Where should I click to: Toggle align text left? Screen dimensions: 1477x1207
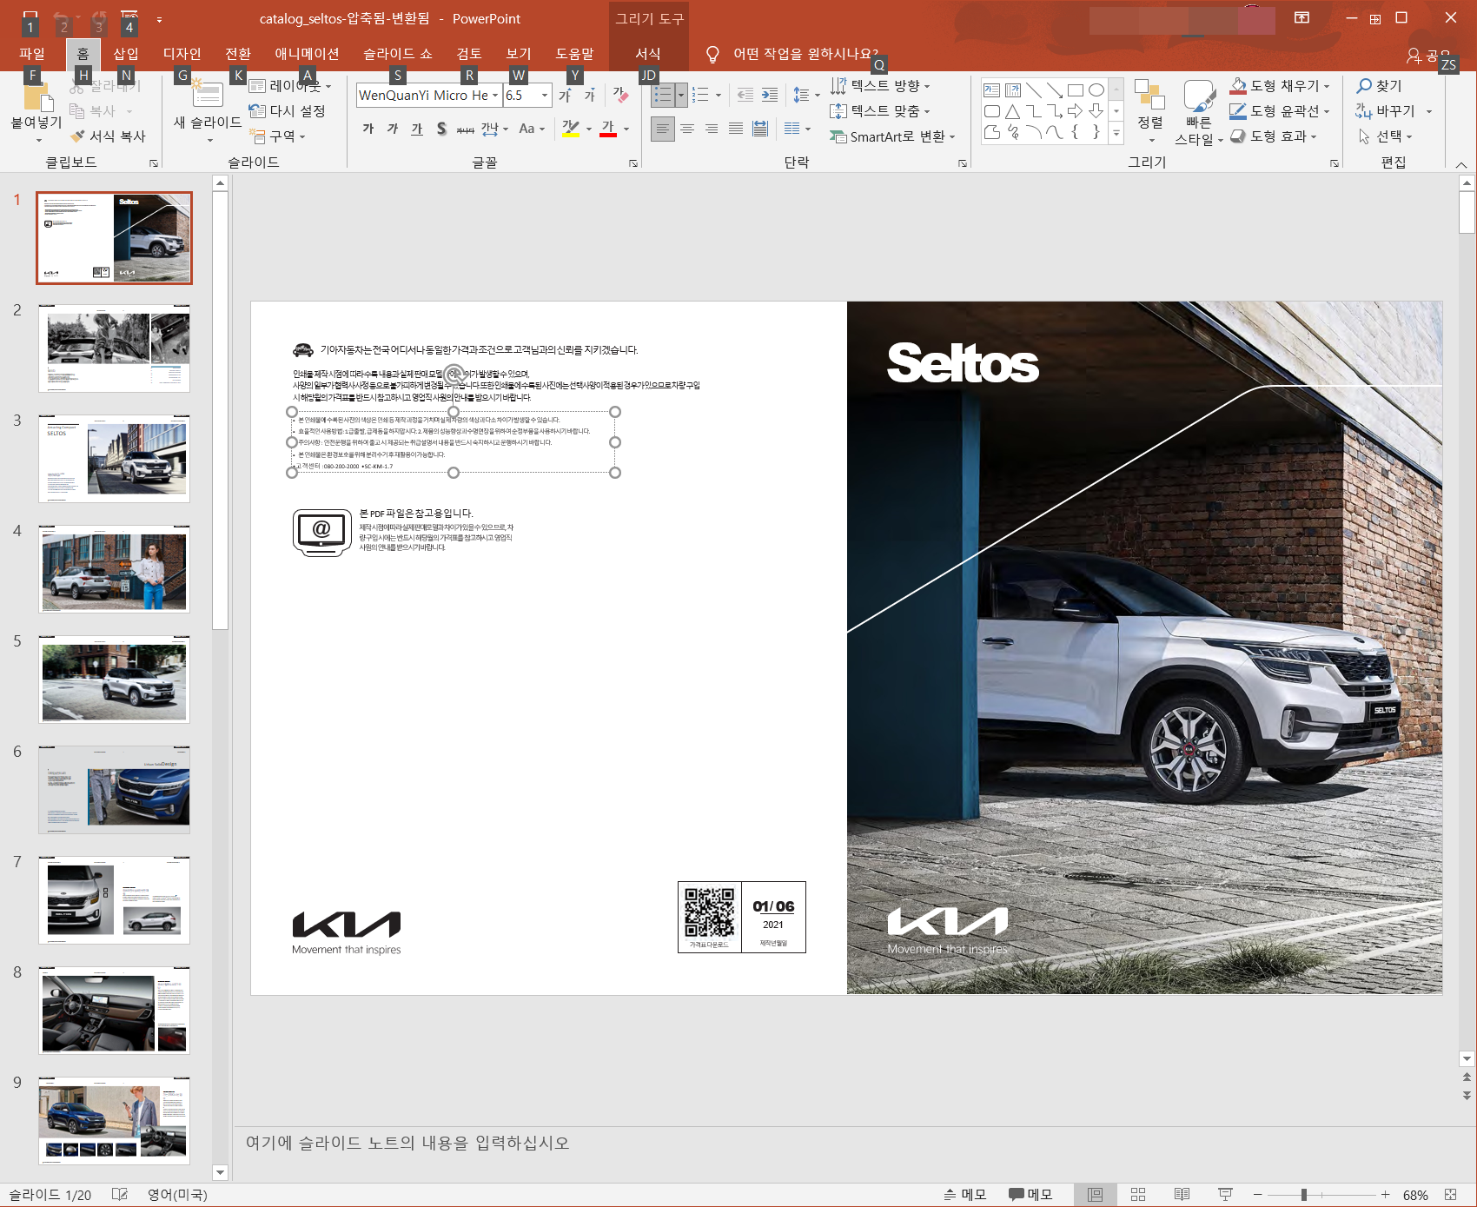pyautogui.click(x=663, y=129)
